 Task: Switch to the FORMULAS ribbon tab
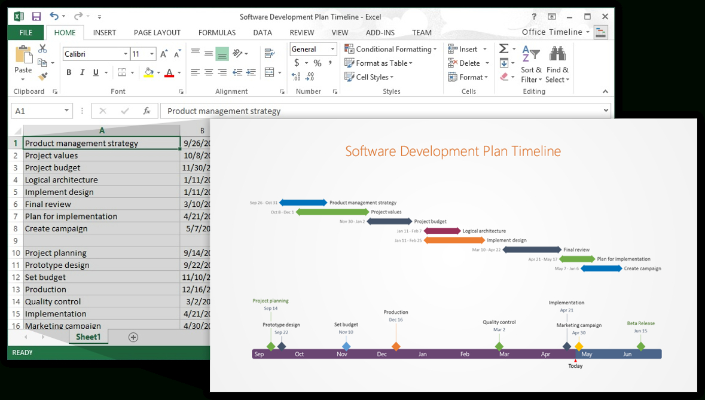pyautogui.click(x=216, y=32)
